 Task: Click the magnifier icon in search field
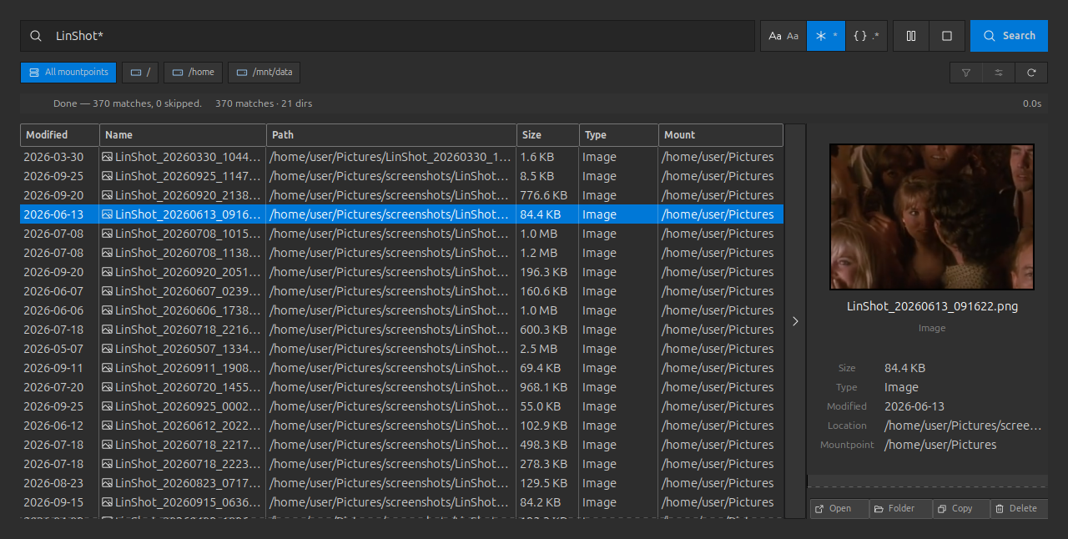(36, 36)
